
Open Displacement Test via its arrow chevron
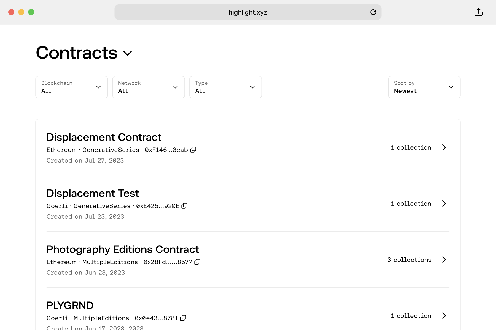[x=444, y=204]
